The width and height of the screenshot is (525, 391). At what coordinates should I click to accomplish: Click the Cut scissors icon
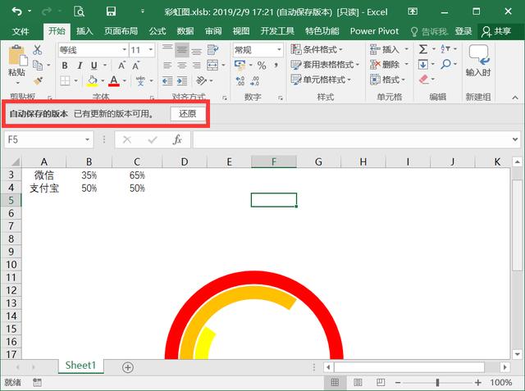click(38, 50)
